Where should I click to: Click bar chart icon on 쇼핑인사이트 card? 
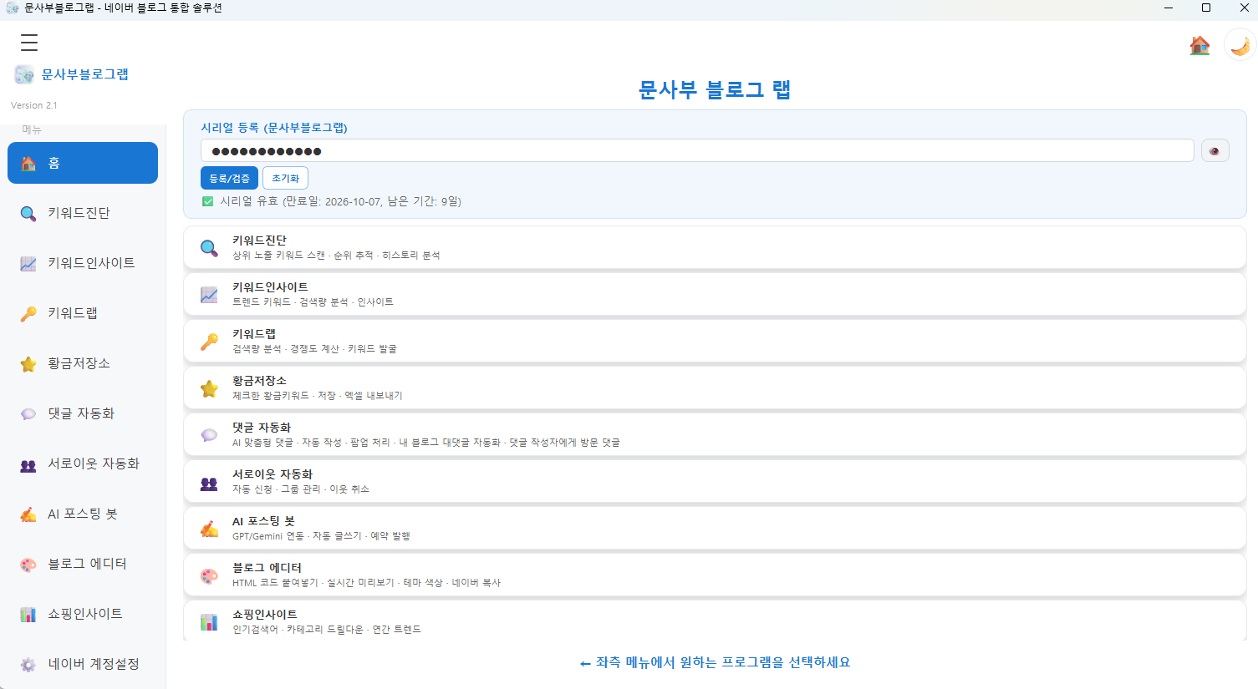click(209, 622)
